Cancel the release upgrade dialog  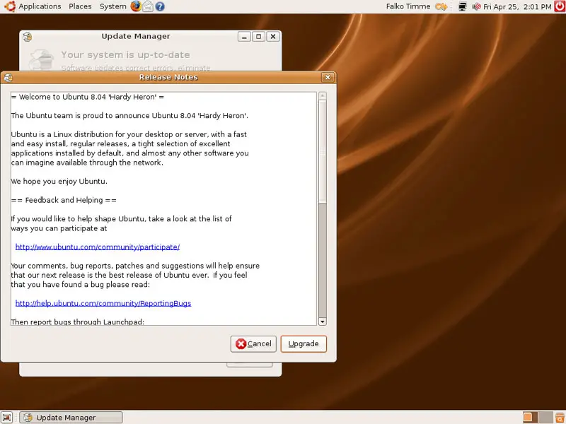(253, 344)
